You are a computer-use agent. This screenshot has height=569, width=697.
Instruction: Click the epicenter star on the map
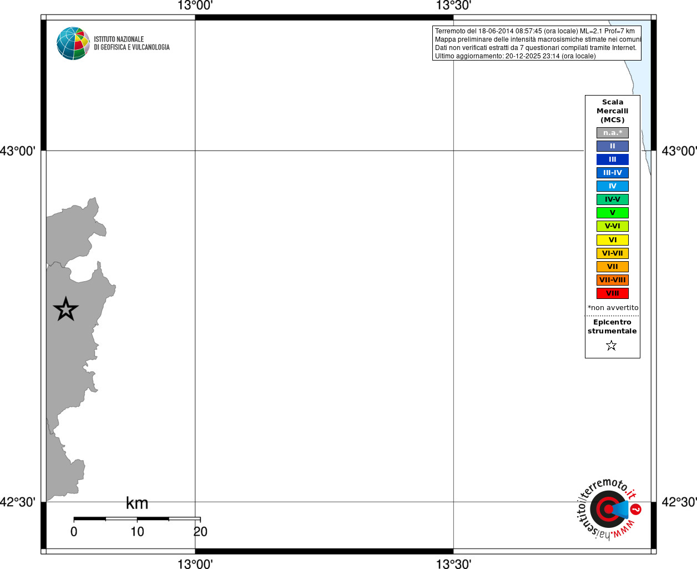[x=66, y=309]
